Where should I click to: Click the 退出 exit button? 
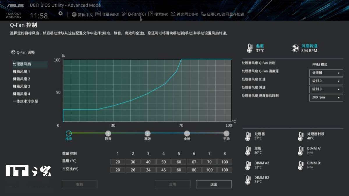(x=214, y=184)
